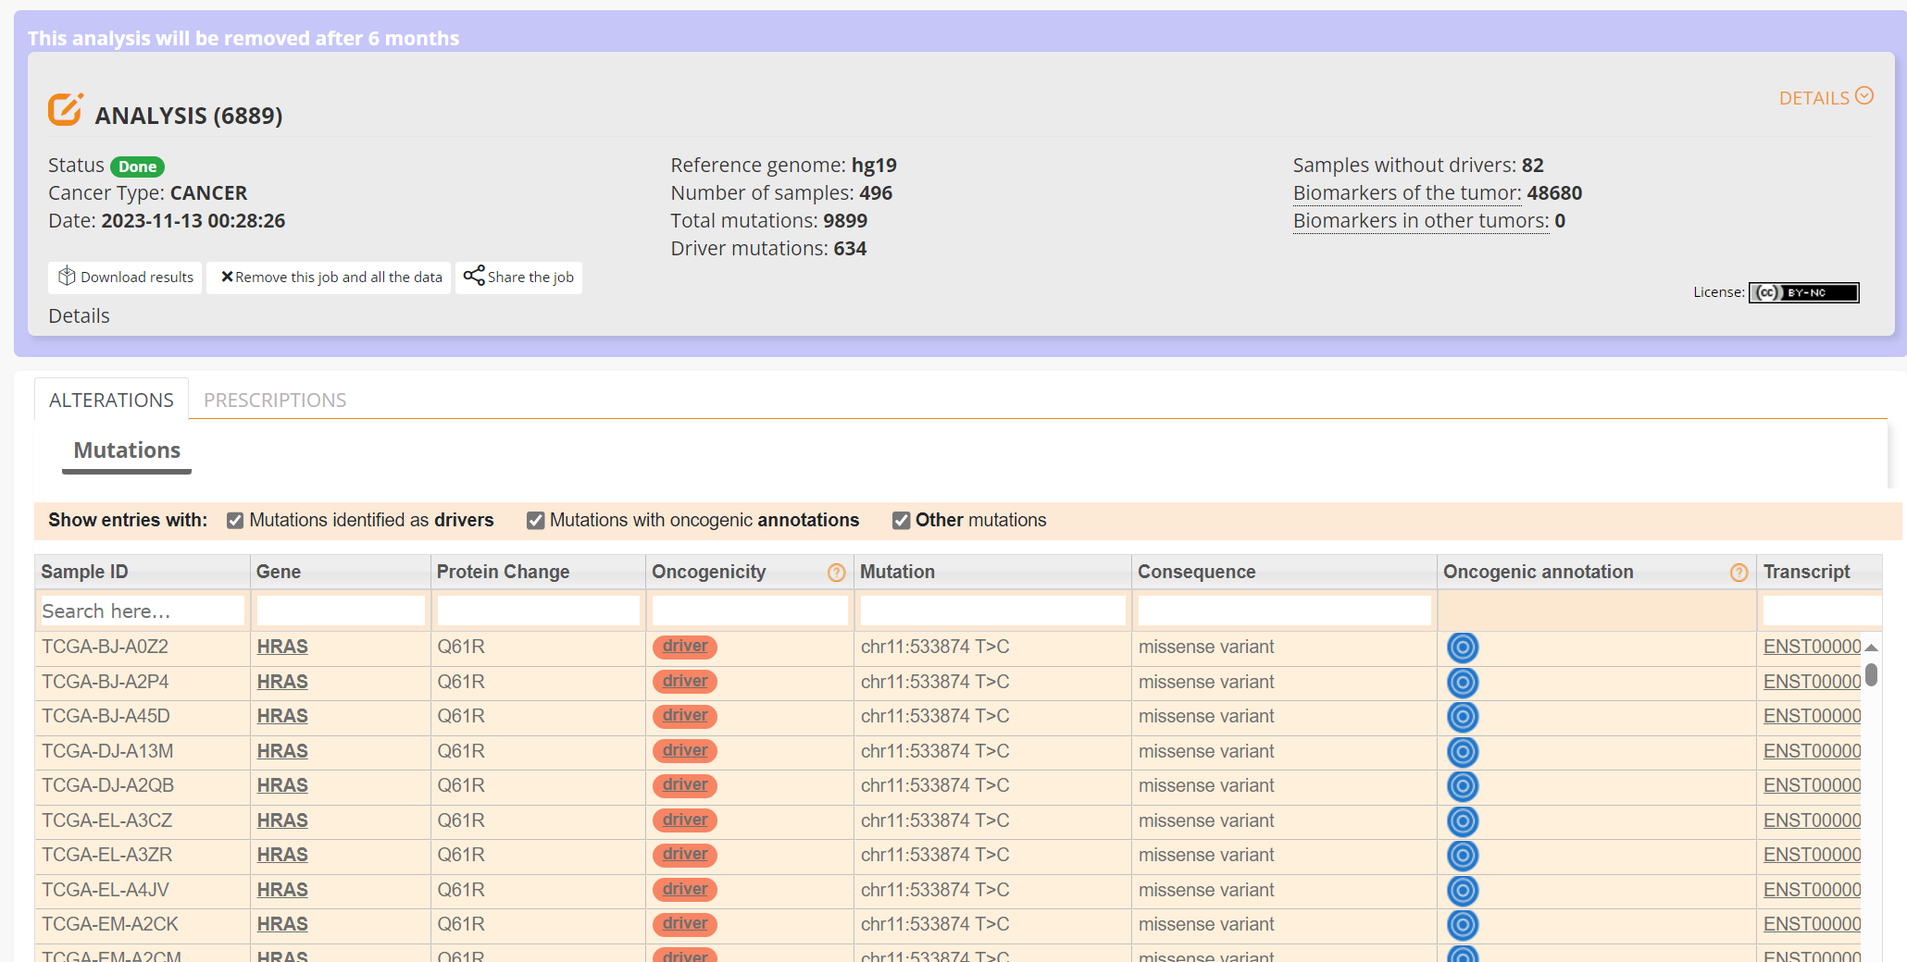Open HRAS gene link for TCGA-BJ-A0Z2

(282, 647)
